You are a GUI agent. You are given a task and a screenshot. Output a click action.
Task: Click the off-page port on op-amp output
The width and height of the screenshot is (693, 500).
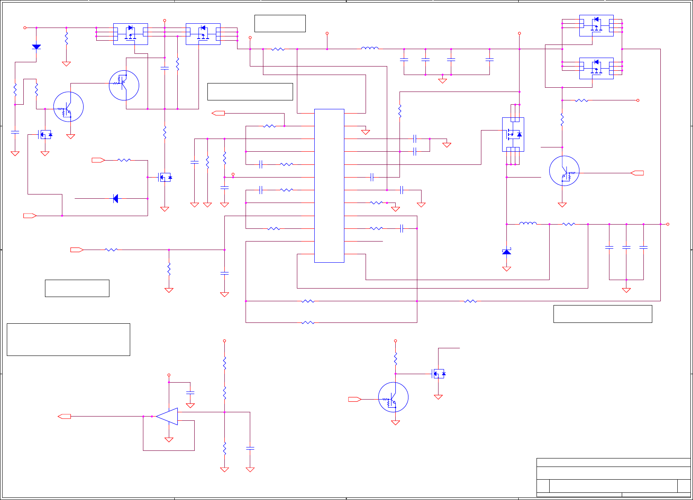[64, 417]
